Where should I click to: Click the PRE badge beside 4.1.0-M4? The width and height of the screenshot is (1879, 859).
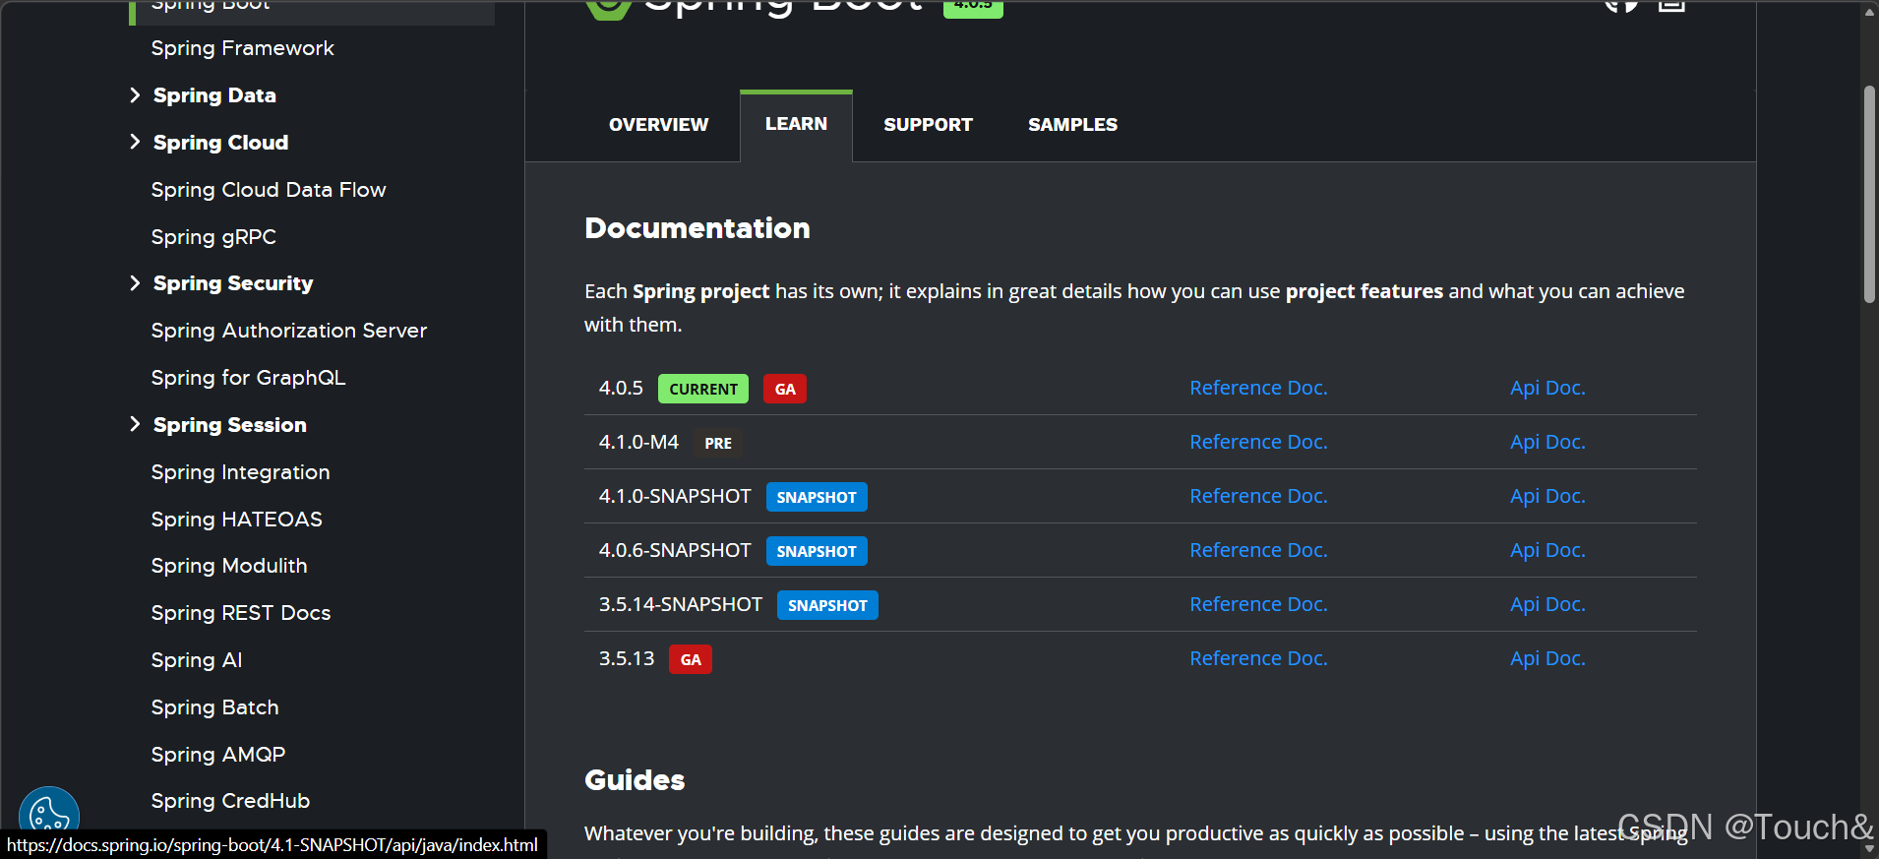(x=718, y=443)
